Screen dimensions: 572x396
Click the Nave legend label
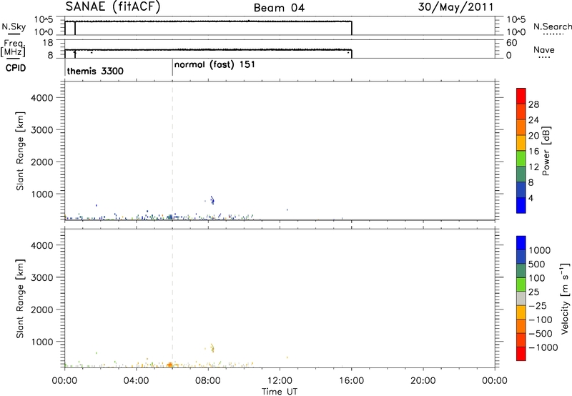[543, 49]
